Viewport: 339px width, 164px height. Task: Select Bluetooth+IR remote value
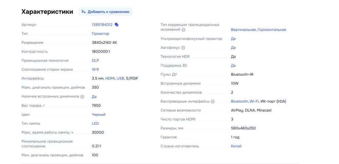click(x=242, y=75)
